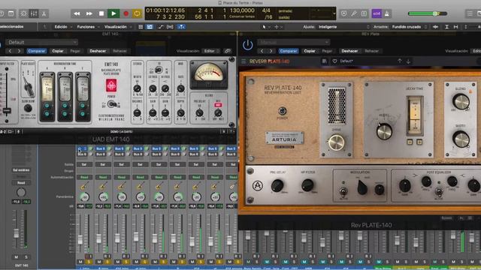
Task: Mute the EMT 140 channel strip
Action: click(x=17, y=256)
